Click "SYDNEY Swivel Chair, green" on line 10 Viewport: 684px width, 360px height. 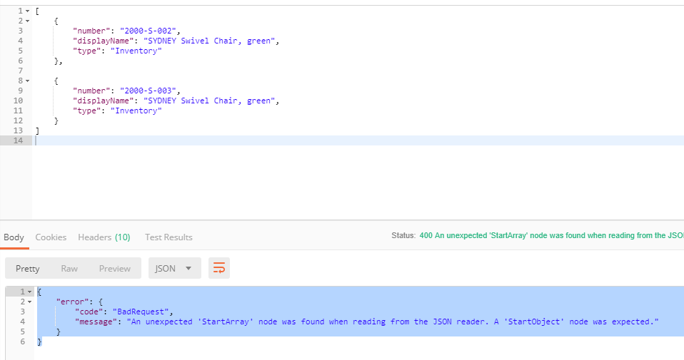pos(209,101)
